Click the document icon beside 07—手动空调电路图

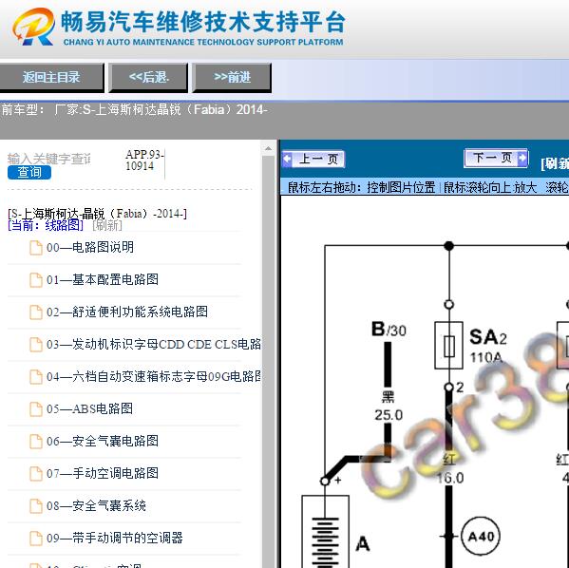[x=35, y=474]
